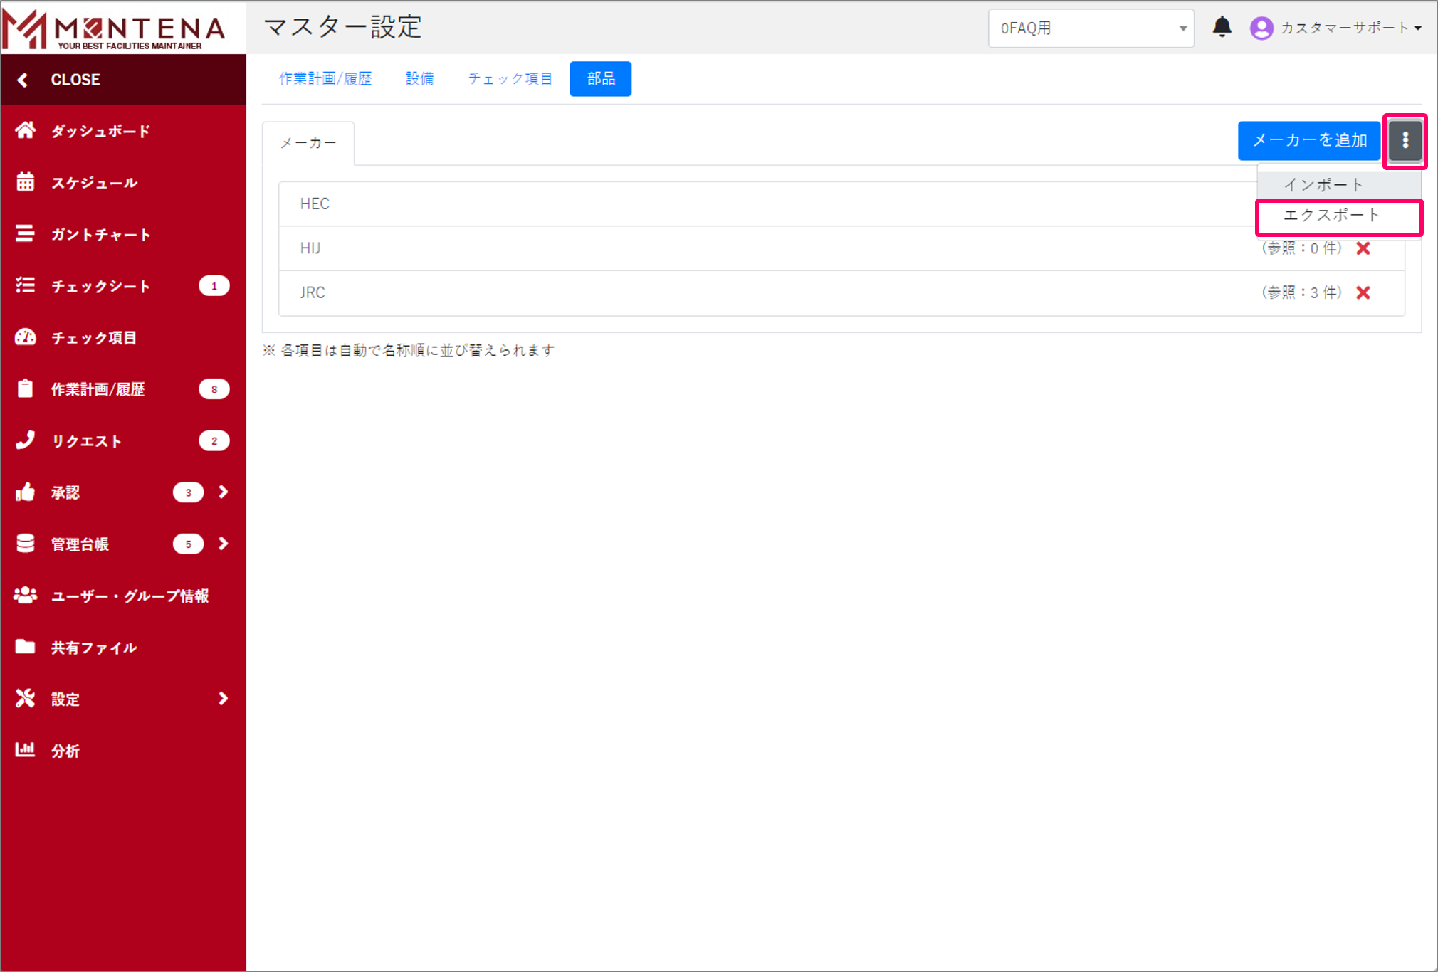Open the チェックシート section
1438x972 pixels.
(100, 286)
